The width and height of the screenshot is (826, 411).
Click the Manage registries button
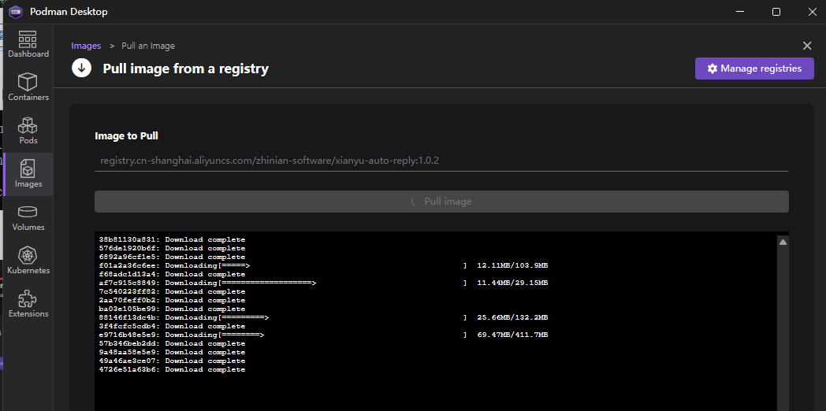(x=753, y=68)
